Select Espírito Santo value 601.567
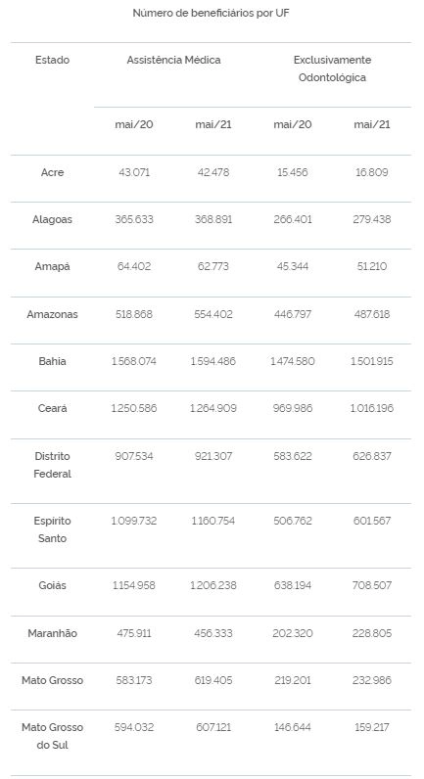 pos(372,522)
